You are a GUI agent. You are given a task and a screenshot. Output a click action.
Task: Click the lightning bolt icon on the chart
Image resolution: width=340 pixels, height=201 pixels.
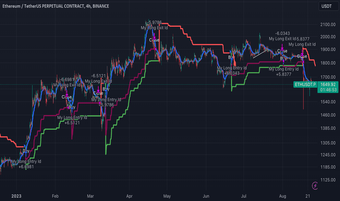[x=315, y=186]
